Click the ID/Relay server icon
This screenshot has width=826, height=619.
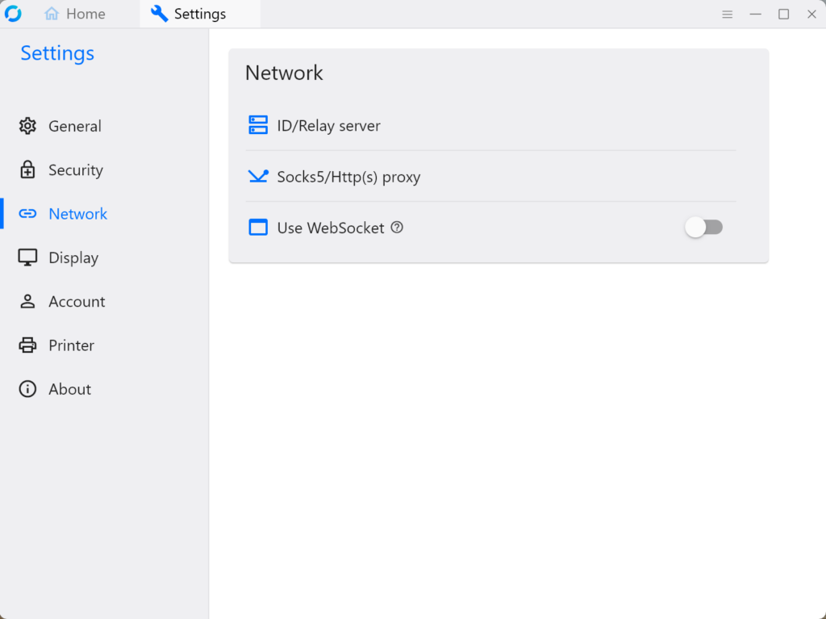pyautogui.click(x=258, y=126)
